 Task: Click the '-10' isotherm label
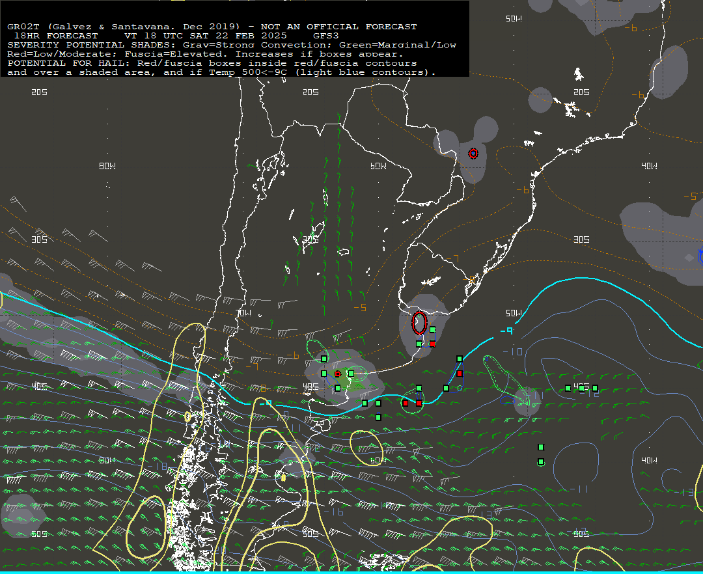pyautogui.click(x=513, y=351)
